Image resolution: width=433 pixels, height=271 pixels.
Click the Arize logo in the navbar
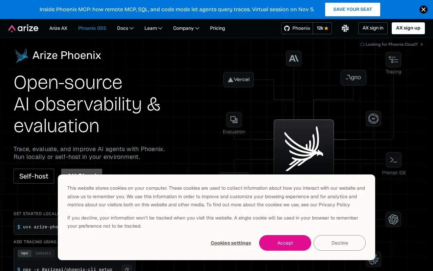coord(23,28)
